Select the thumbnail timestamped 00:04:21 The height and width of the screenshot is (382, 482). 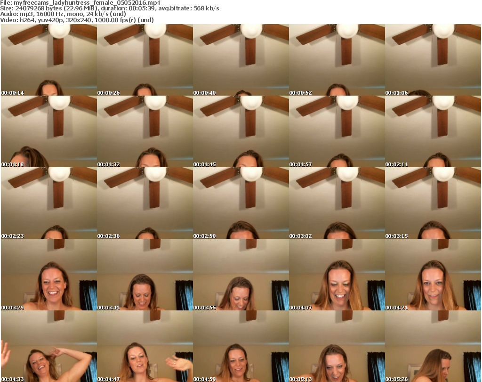(x=433, y=275)
